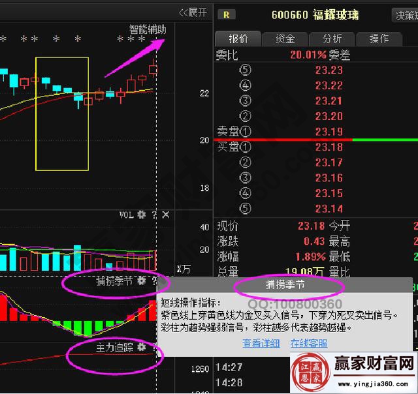Click the latest red candlestick on chart
This screenshot has height=394, width=418.
[x=153, y=68]
